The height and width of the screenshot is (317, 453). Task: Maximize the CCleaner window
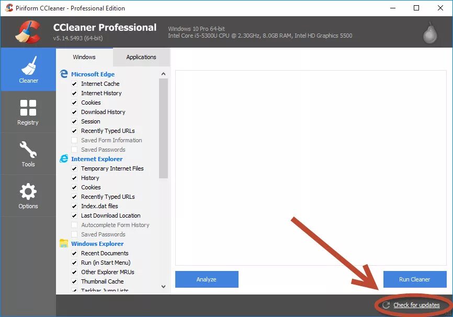[416, 8]
